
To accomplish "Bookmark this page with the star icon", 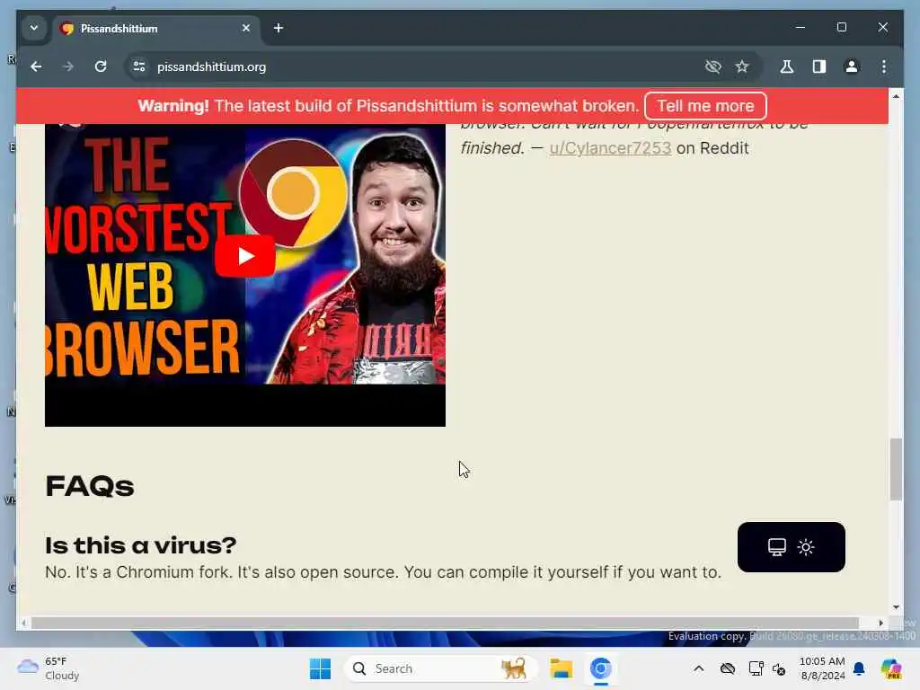I will pos(742,66).
